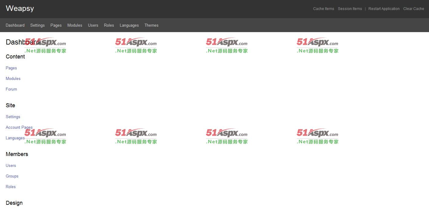Open the Modules link under Content
Image resolution: width=429 pixels, height=209 pixels.
13,78
